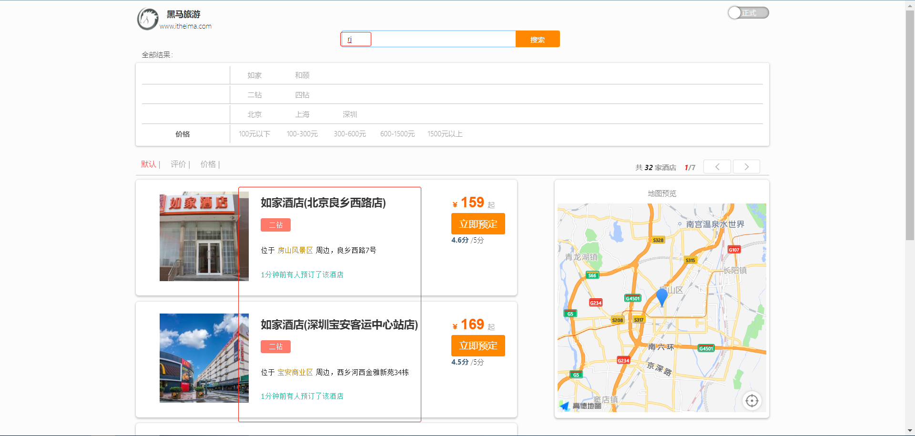Choose the 100-300元 price range

click(x=302, y=134)
